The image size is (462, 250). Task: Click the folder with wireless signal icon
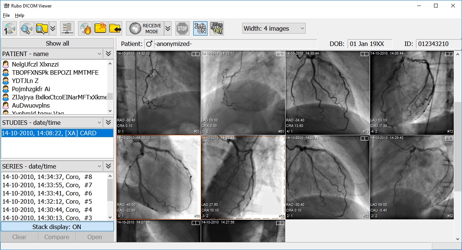[x=101, y=28]
